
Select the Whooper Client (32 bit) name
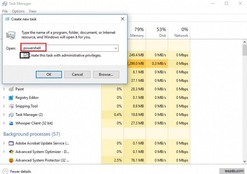click(x=34, y=123)
